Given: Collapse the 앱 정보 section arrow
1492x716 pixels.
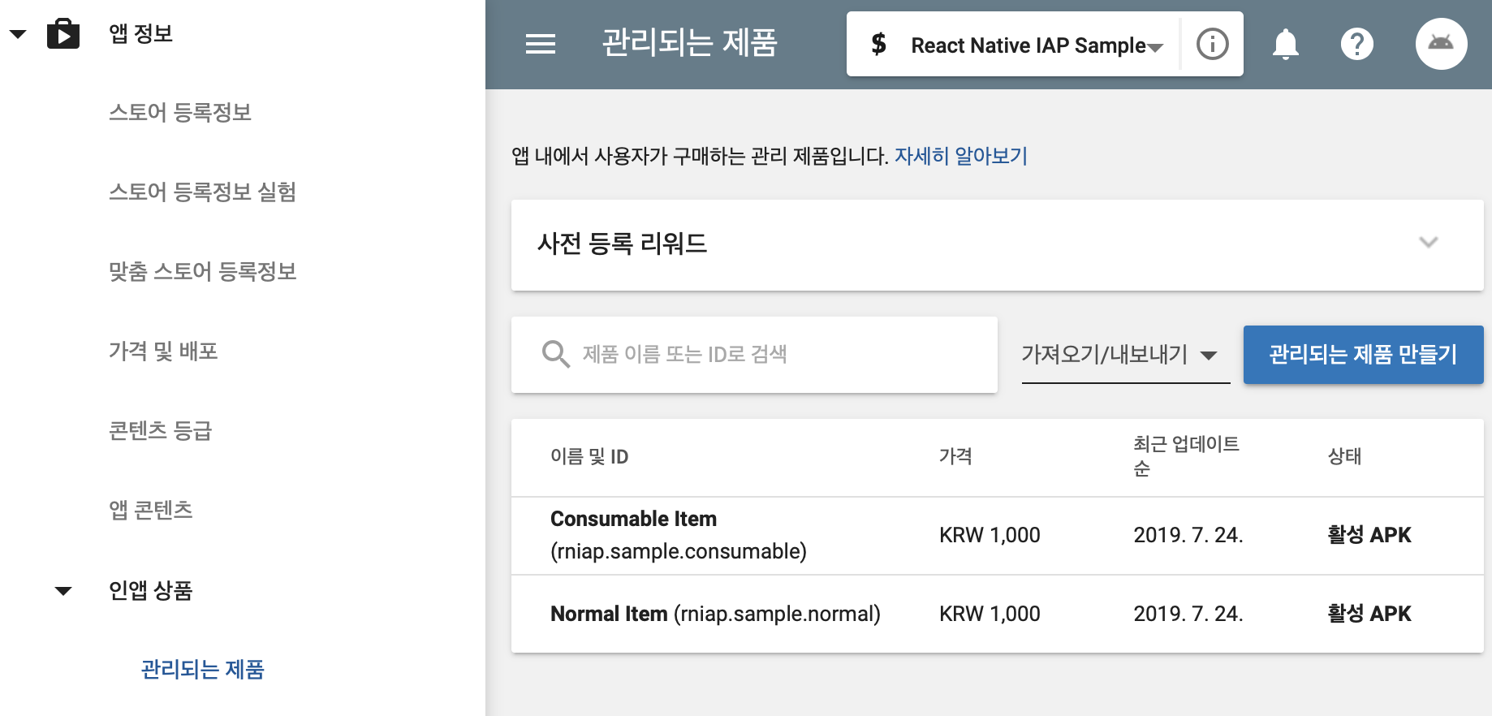Looking at the screenshot, I should 18,34.
